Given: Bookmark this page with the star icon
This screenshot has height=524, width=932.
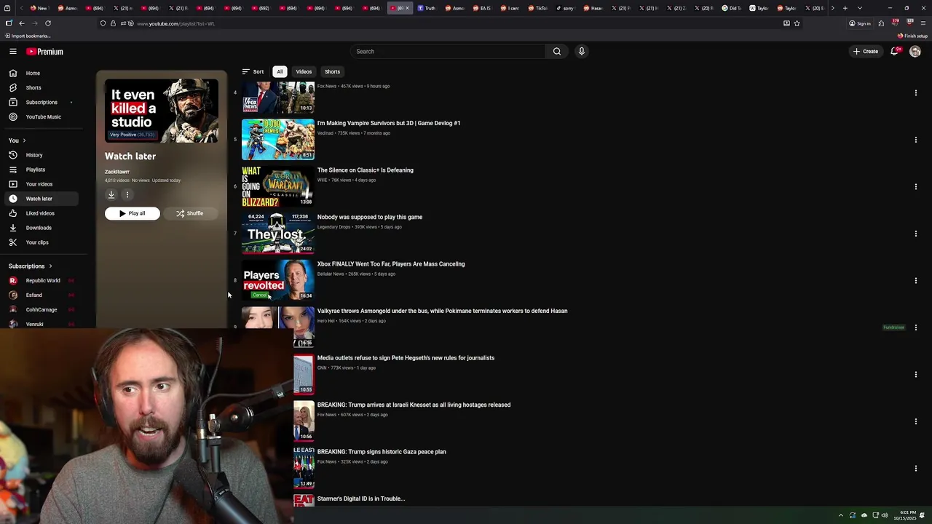Looking at the screenshot, I should (x=797, y=23).
